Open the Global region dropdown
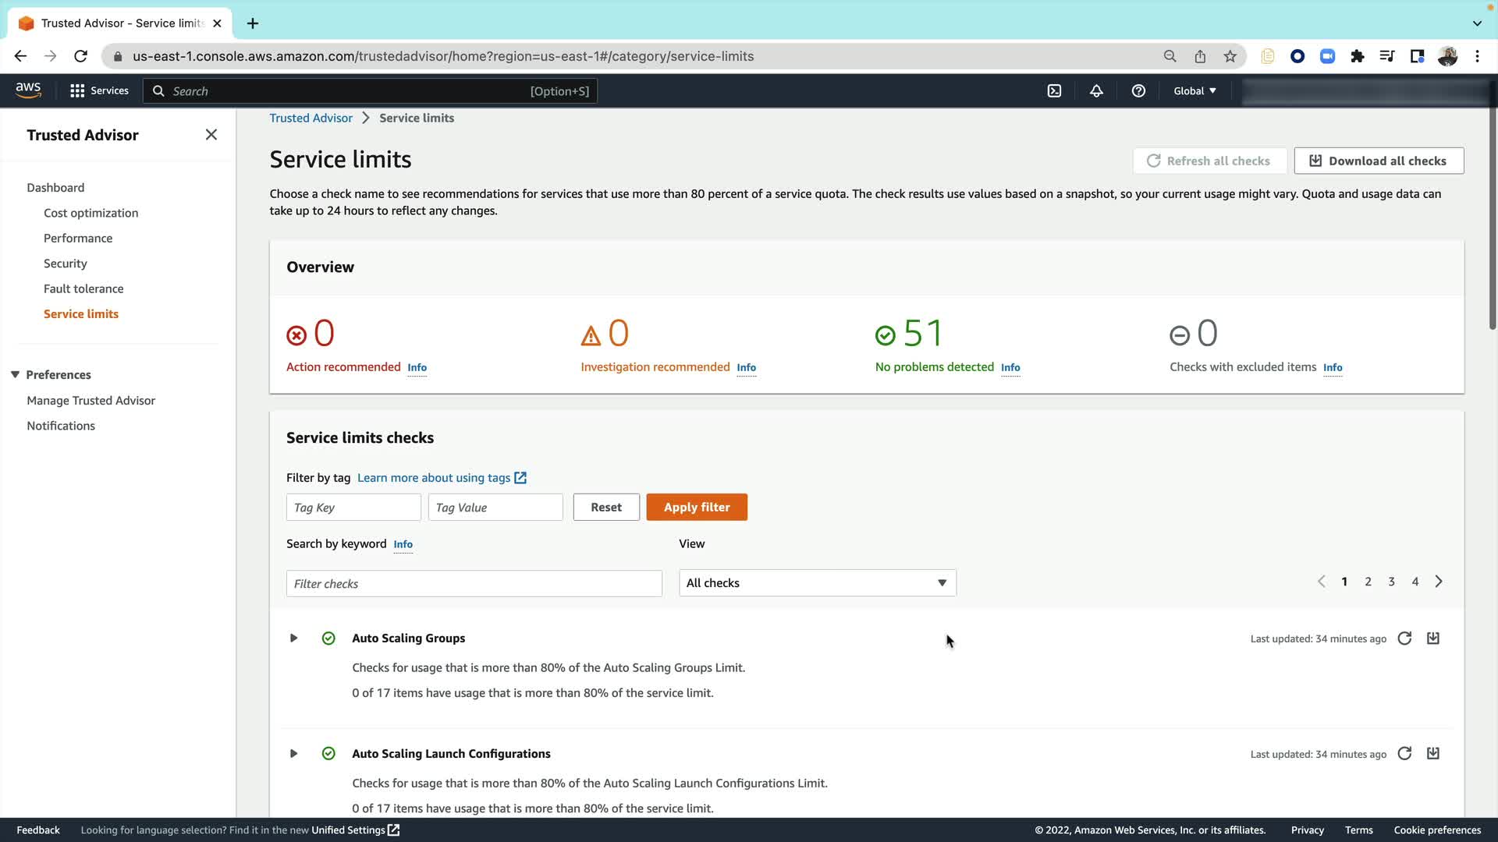Viewport: 1498px width, 842px height. coord(1194,91)
